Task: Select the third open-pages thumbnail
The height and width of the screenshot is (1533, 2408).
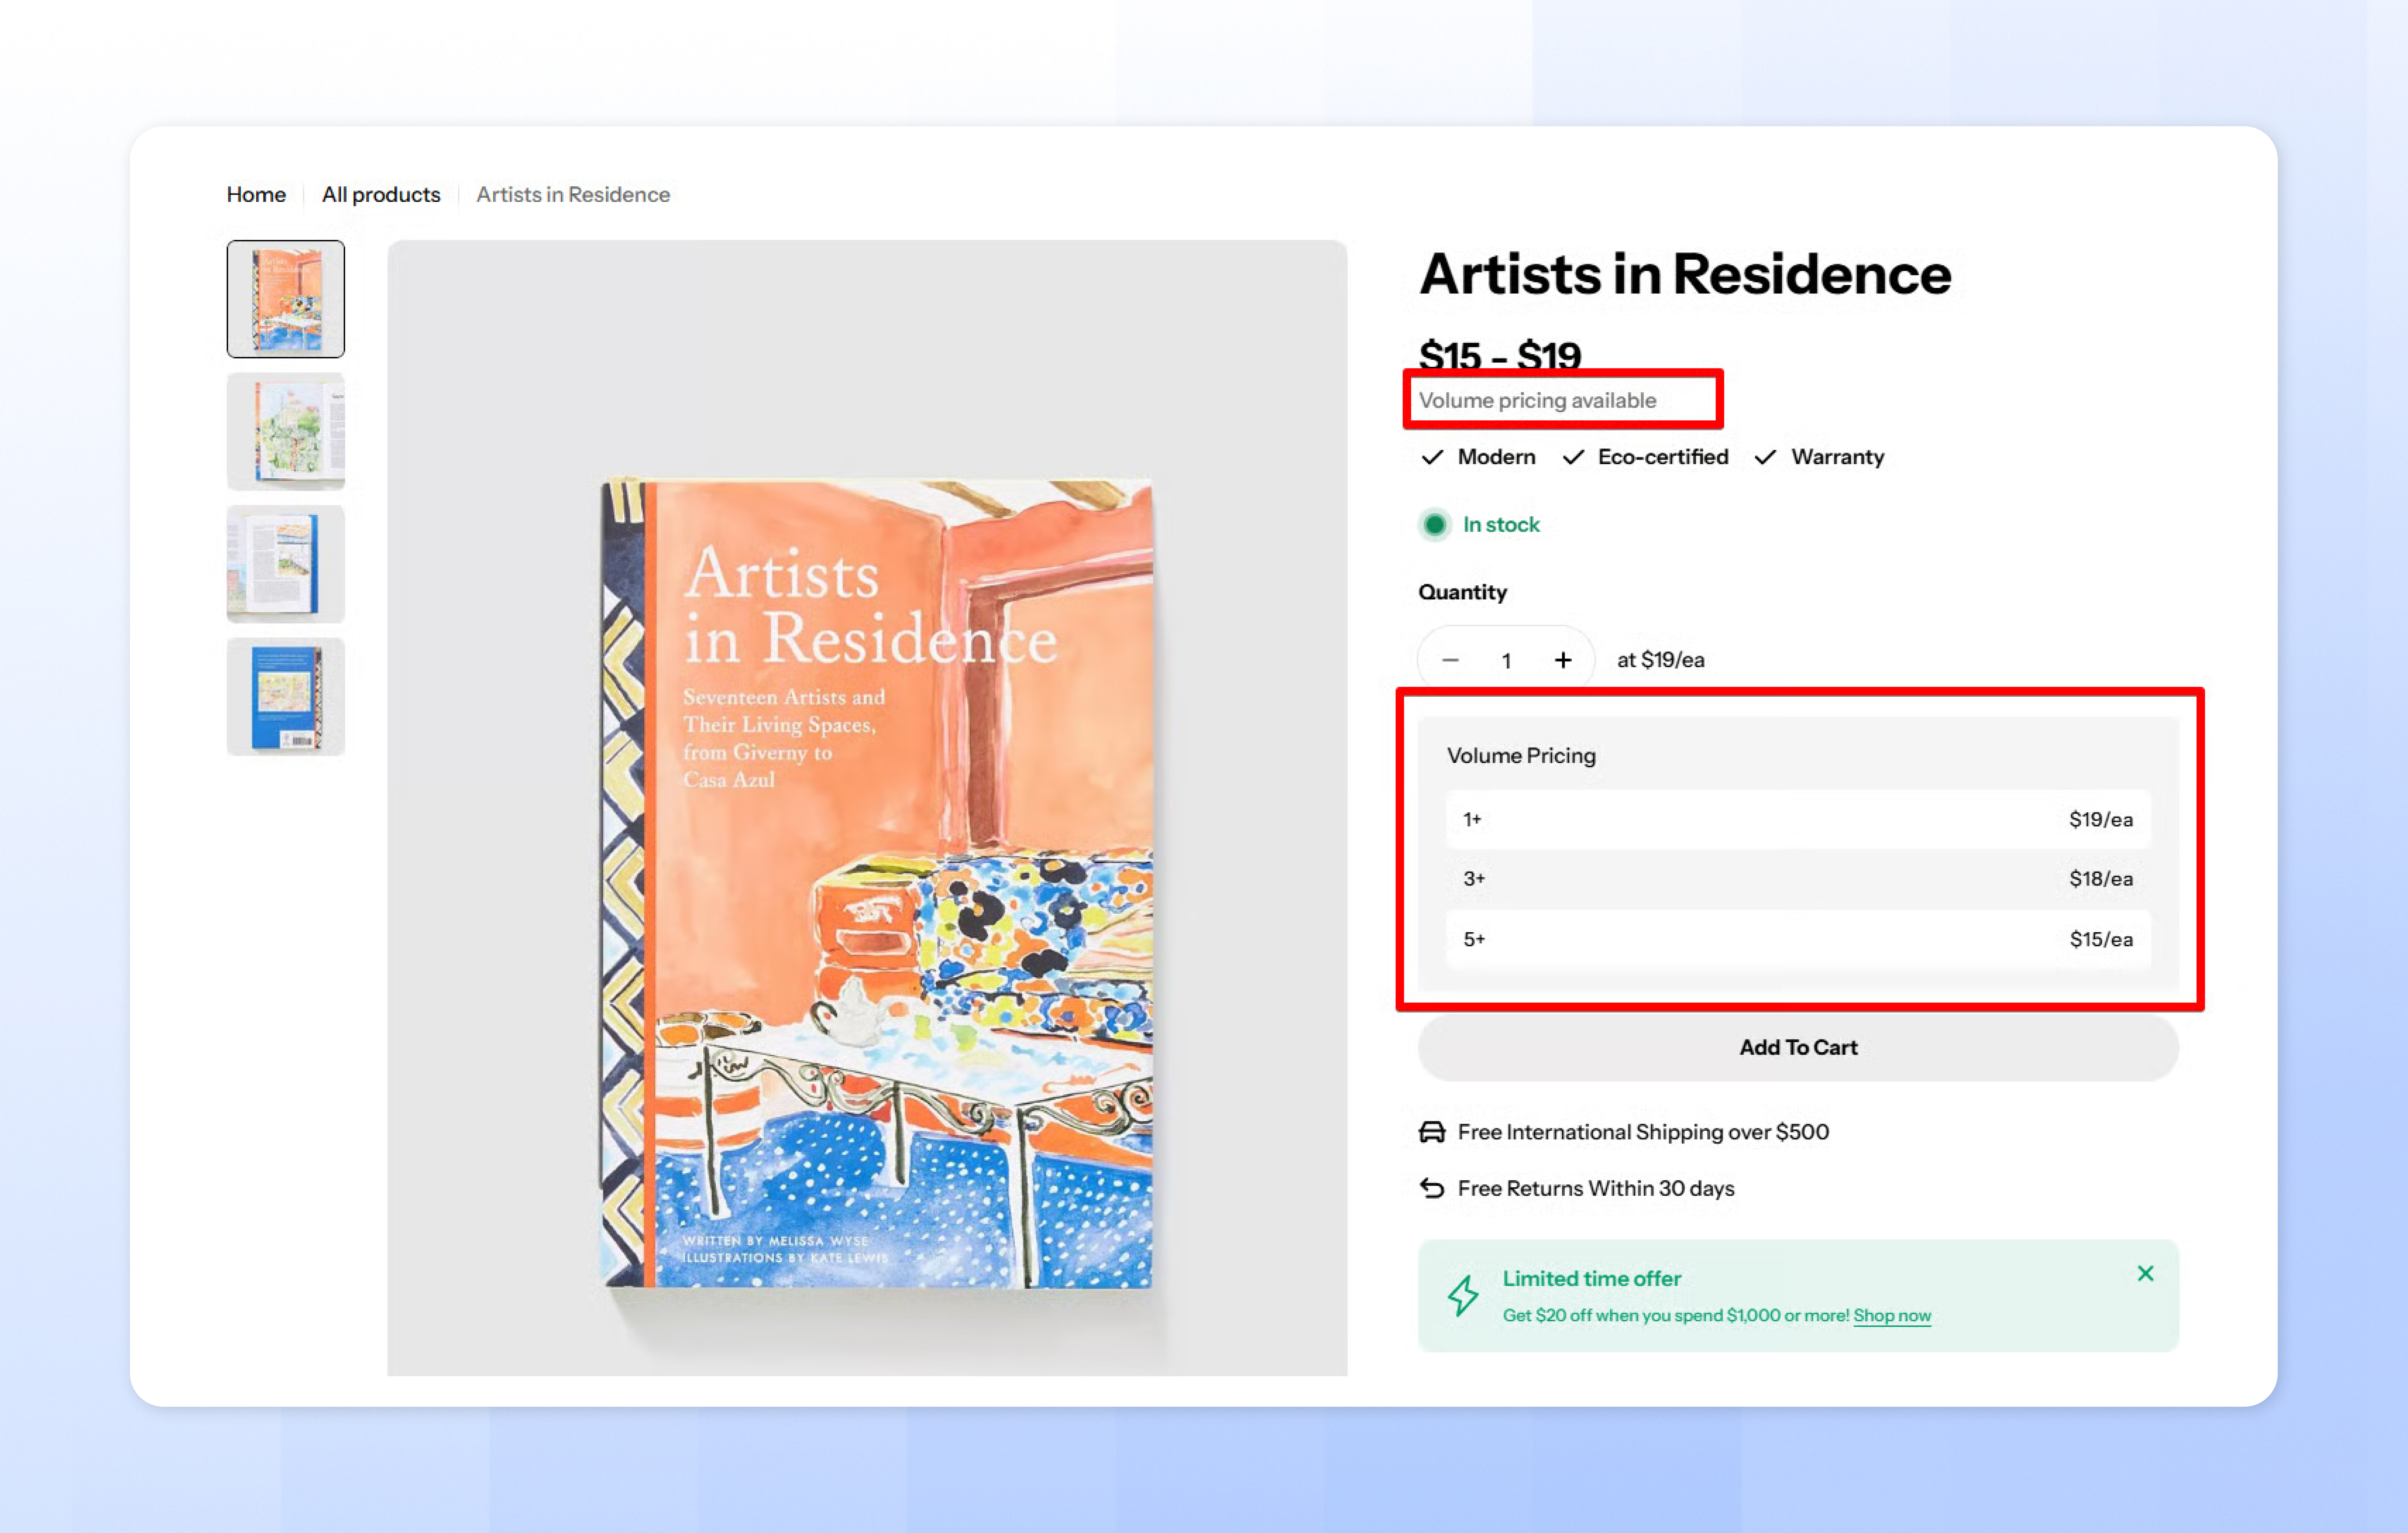Action: [x=286, y=564]
